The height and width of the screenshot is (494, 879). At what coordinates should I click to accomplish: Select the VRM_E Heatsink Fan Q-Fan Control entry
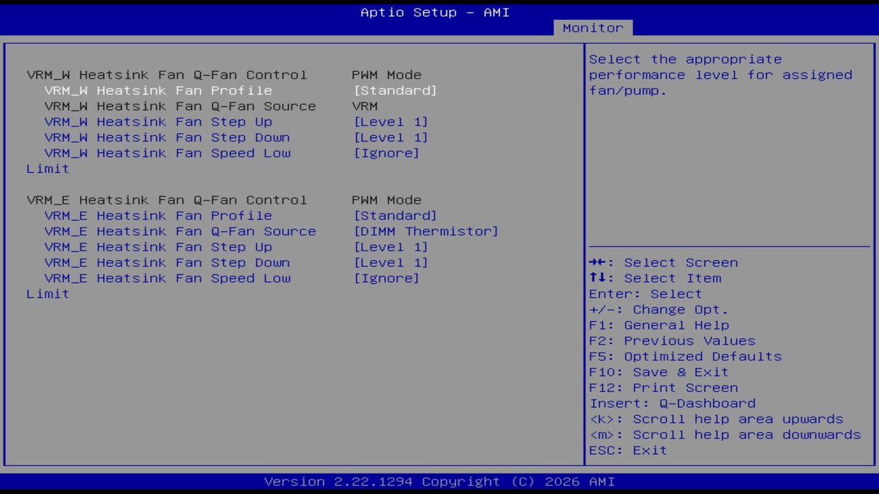coord(166,200)
